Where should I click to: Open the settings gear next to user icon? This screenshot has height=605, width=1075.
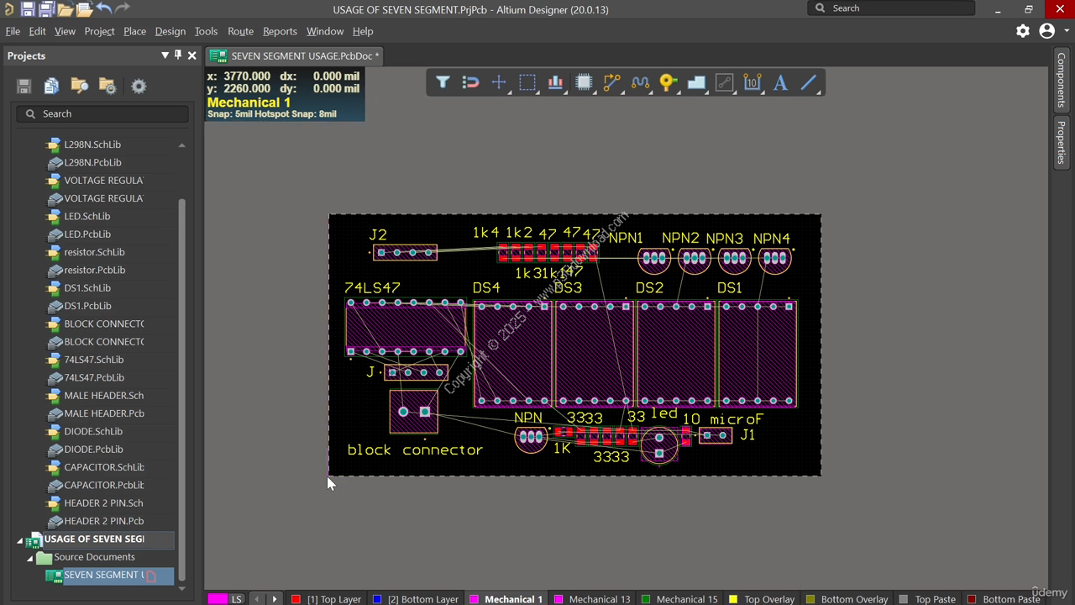[x=1022, y=31]
